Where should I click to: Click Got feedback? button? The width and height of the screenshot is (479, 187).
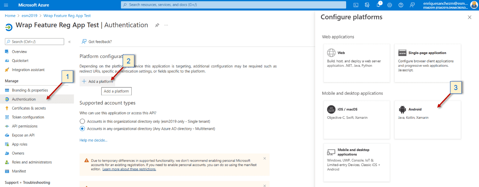click(97, 42)
